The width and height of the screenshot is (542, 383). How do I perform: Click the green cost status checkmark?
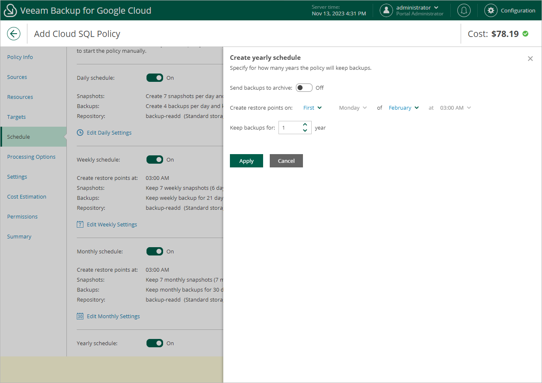click(x=525, y=34)
